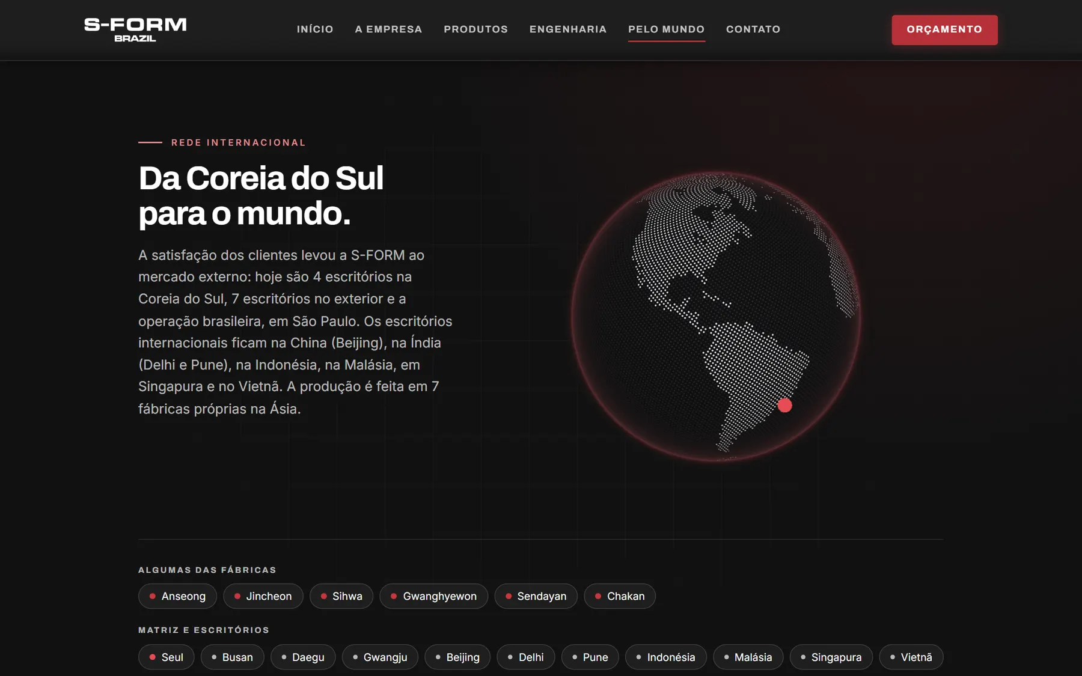Select the Delhi office chip

[525, 657]
